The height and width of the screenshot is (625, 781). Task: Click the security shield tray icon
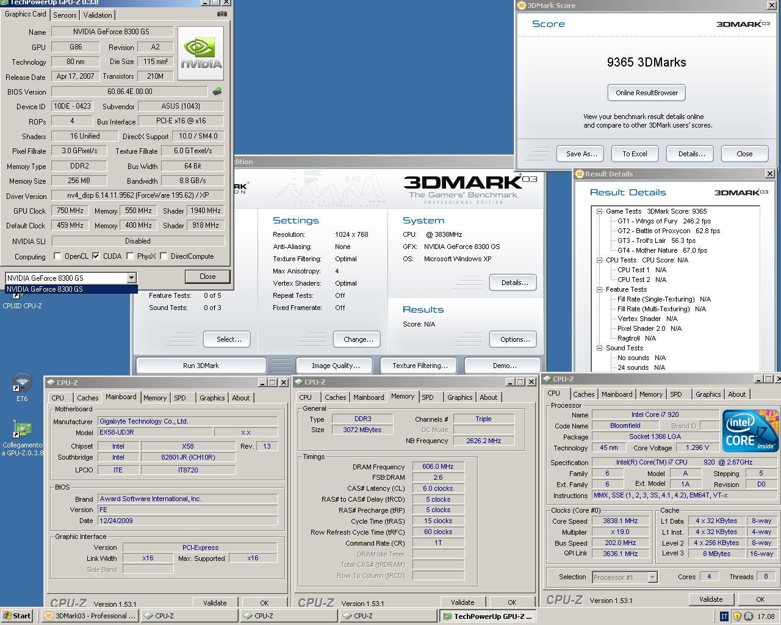(x=736, y=616)
